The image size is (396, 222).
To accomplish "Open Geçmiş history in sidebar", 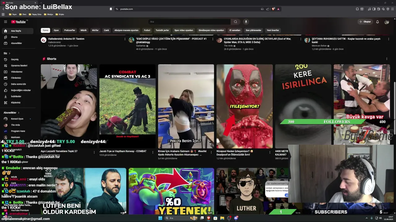I will [x=17, y=59].
